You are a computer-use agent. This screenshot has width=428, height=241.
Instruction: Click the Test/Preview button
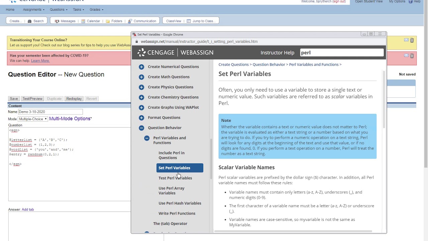(x=32, y=99)
